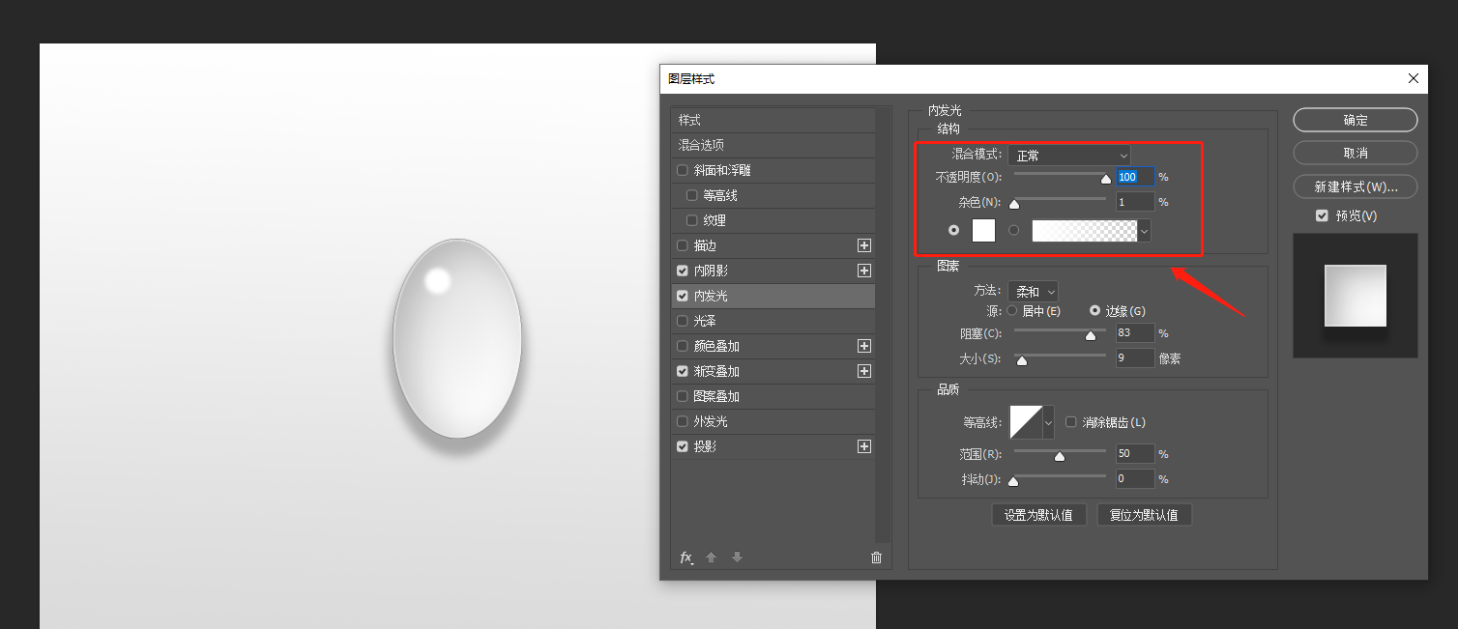Add another 颜色叠加 effect with plus icon
Screen dimensions: 1458x629
pos(864,346)
